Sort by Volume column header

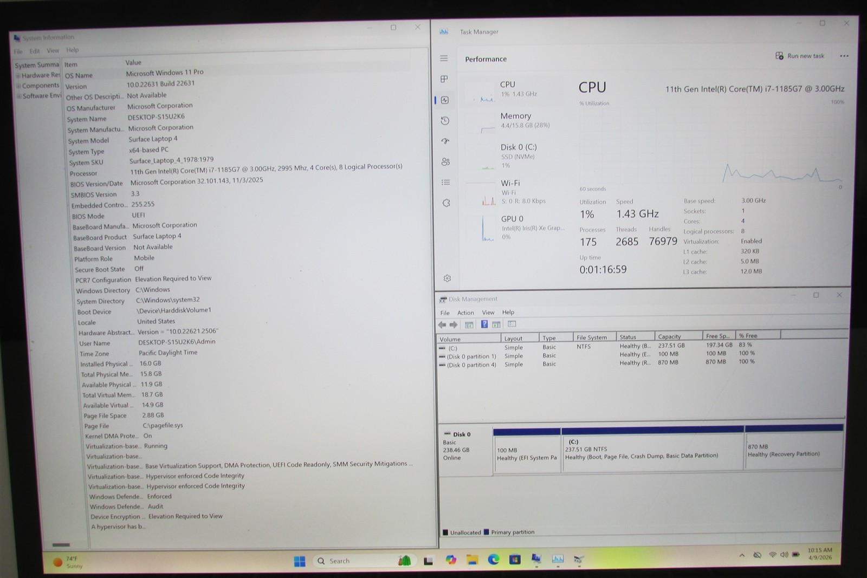pos(469,339)
